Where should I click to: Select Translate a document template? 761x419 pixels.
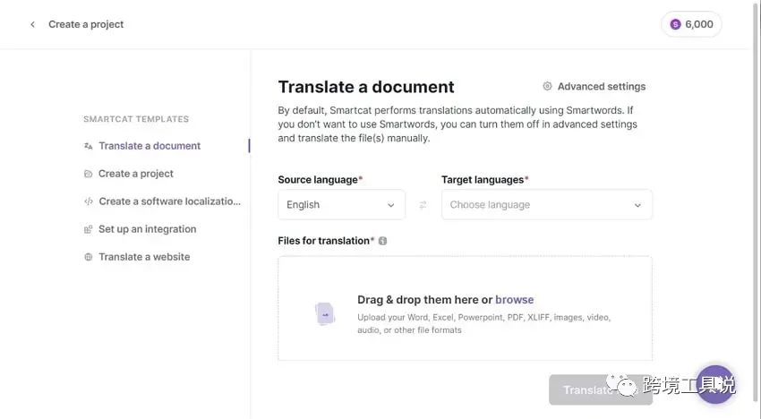coord(150,146)
